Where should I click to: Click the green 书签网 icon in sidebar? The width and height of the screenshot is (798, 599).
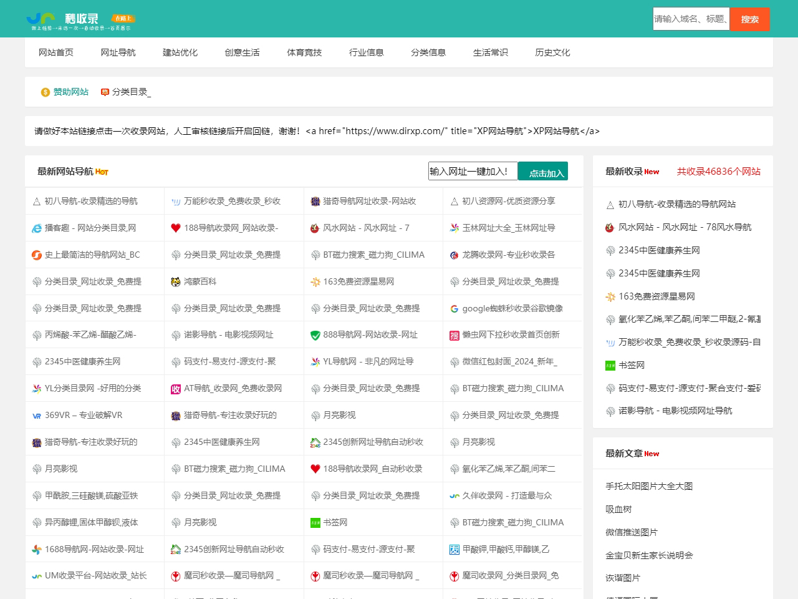coord(610,366)
